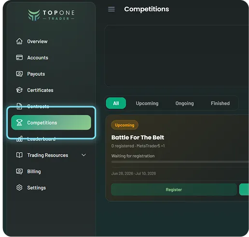Image resolution: width=249 pixels, height=237 pixels.
Task: Open the Certificates menu label
Action: tap(40, 90)
